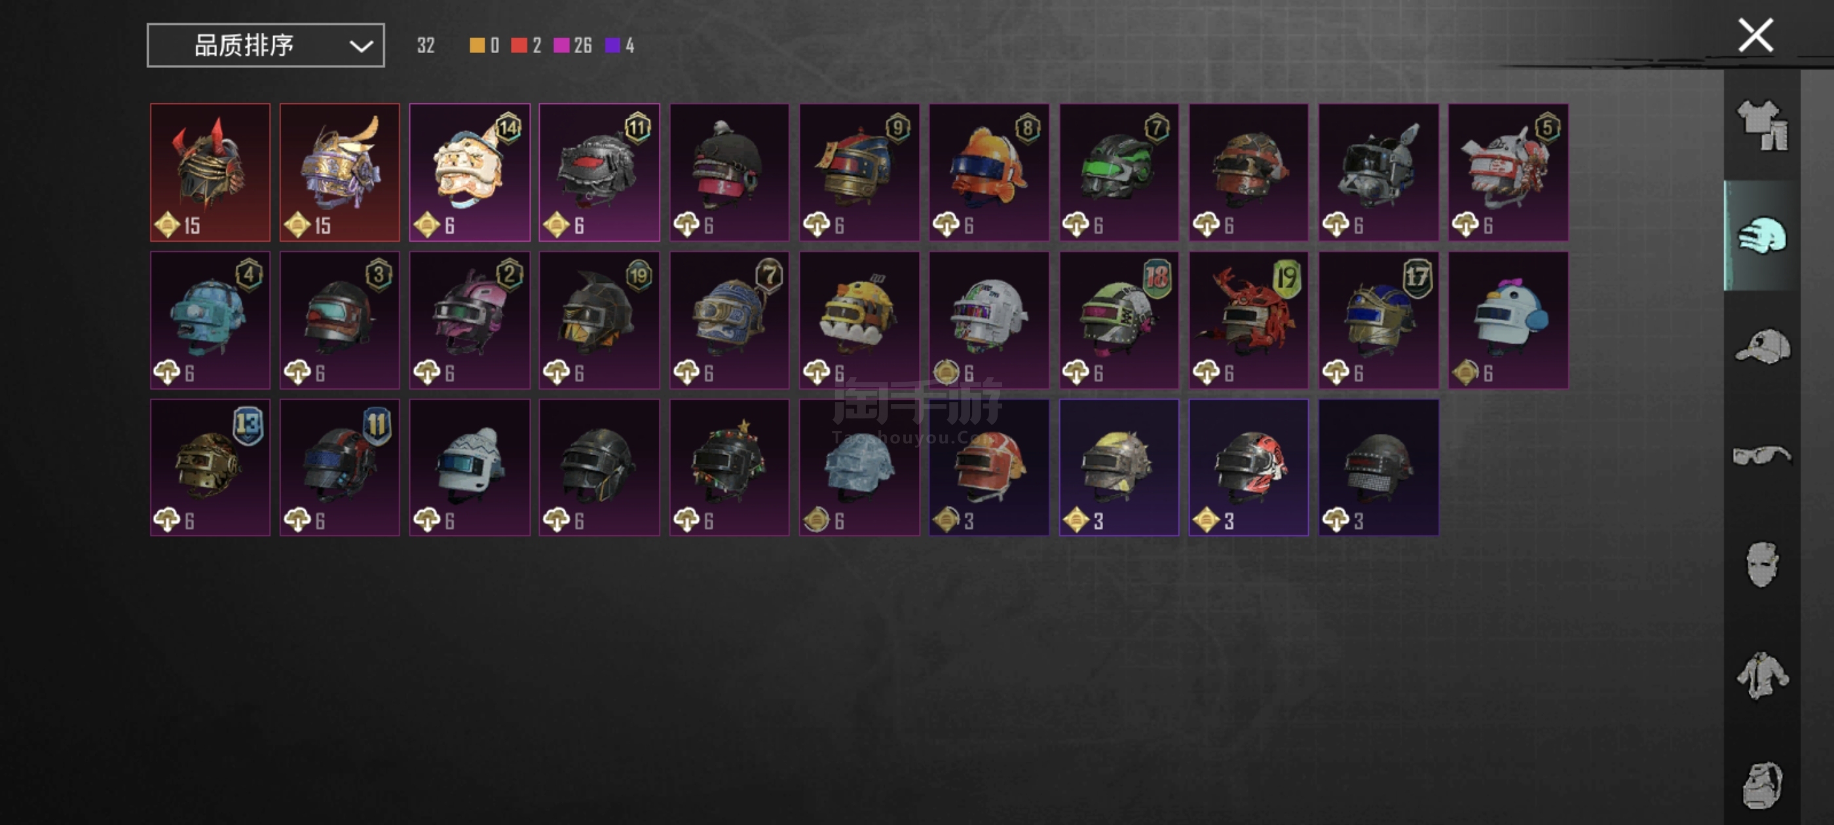The image size is (1834, 825).
Task: Select the orange goldfish helmet numbered 8
Action: pyautogui.click(x=989, y=172)
